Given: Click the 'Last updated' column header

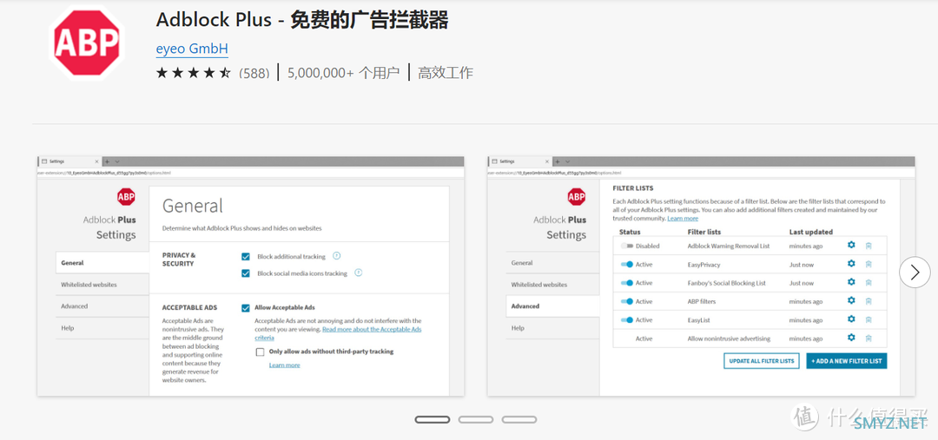Looking at the screenshot, I should coord(810,232).
